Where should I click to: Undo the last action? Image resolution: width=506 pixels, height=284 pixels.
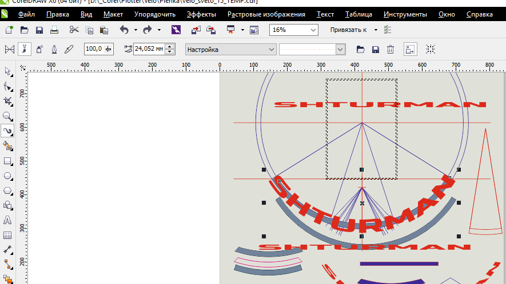tap(124, 30)
